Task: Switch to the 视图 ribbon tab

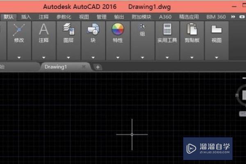Action: pyautogui.click(x=84, y=17)
